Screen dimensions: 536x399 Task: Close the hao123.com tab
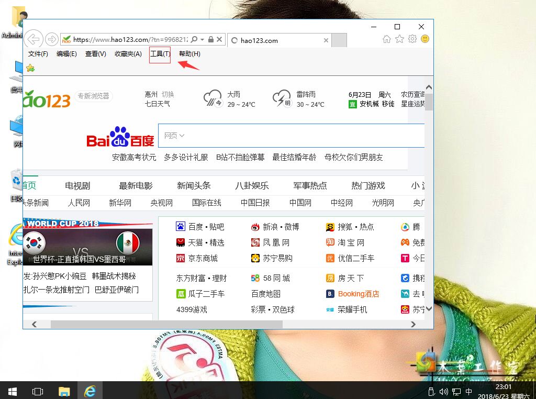[x=326, y=40]
